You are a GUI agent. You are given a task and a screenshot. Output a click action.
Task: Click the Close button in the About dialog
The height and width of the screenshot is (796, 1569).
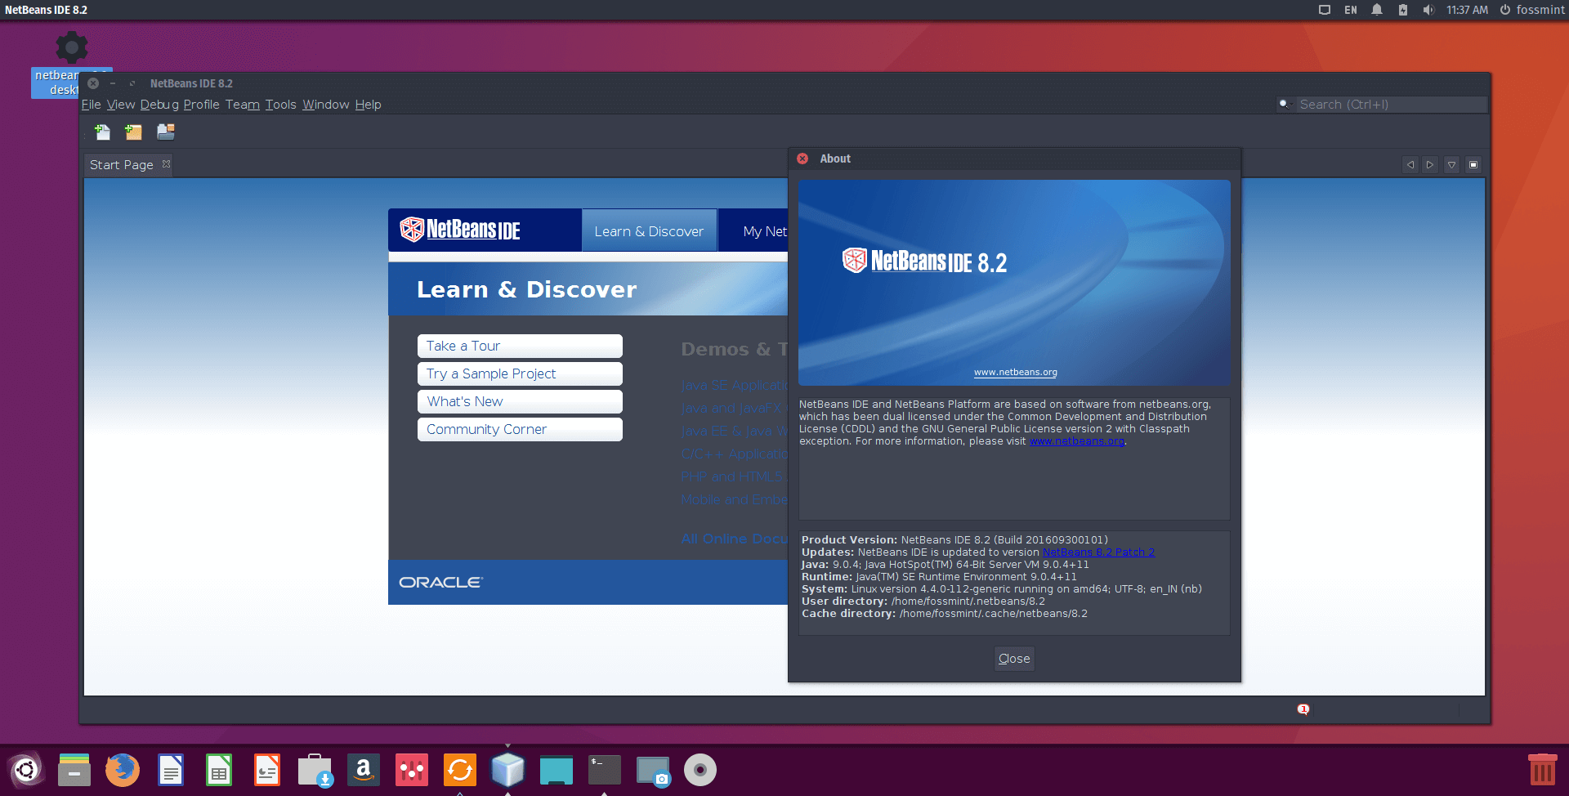pyautogui.click(x=1014, y=659)
